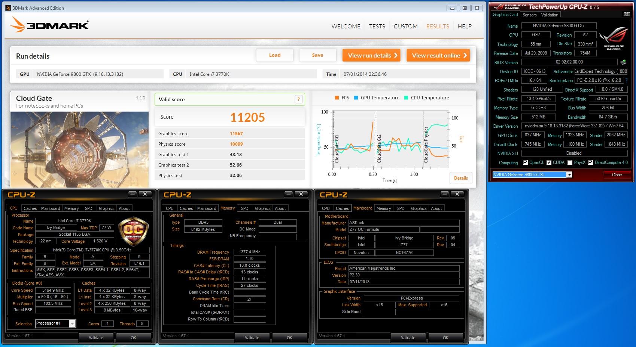Open the Validation tab in GPU-Z

point(550,15)
